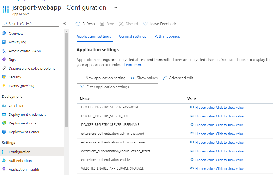
Task: Click the Application Insights bulb icon
Action: [x=4, y=169]
